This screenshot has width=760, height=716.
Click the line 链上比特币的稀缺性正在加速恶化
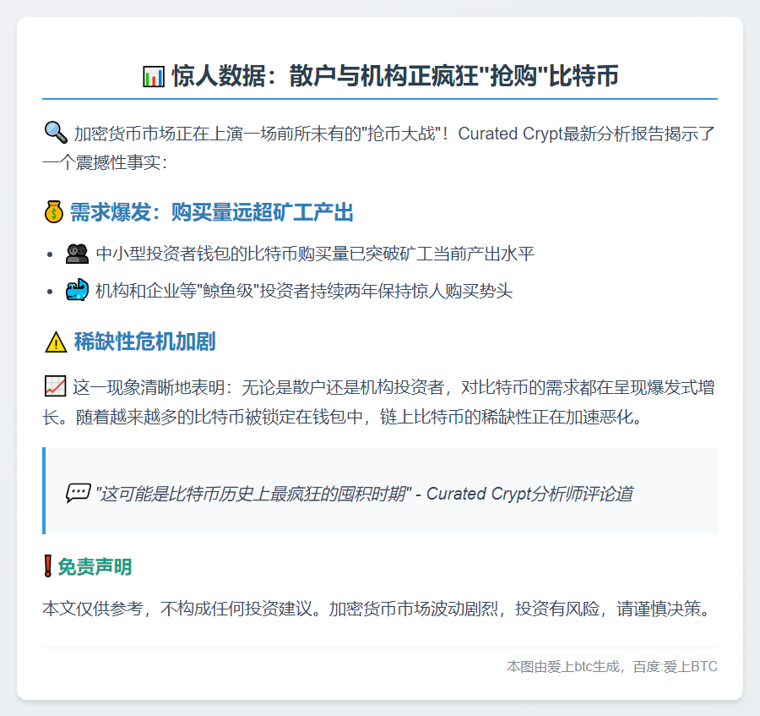pyautogui.click(x=506, y=417)
